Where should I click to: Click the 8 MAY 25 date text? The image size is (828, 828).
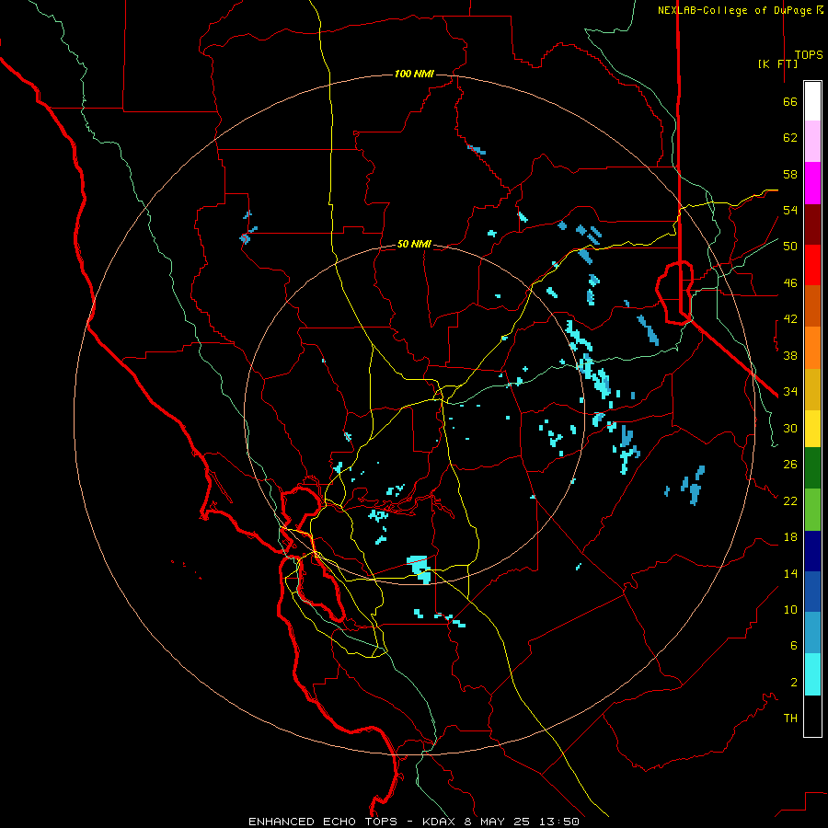[x=499, y=822]
